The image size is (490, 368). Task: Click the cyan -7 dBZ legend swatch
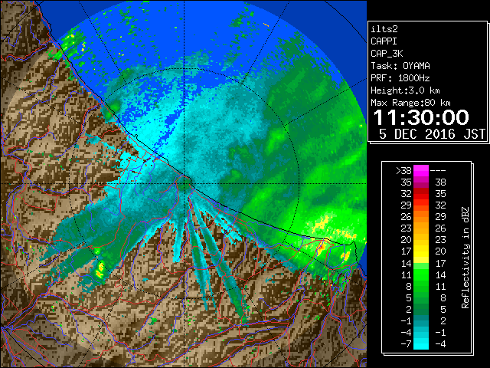tap(421, 343)
